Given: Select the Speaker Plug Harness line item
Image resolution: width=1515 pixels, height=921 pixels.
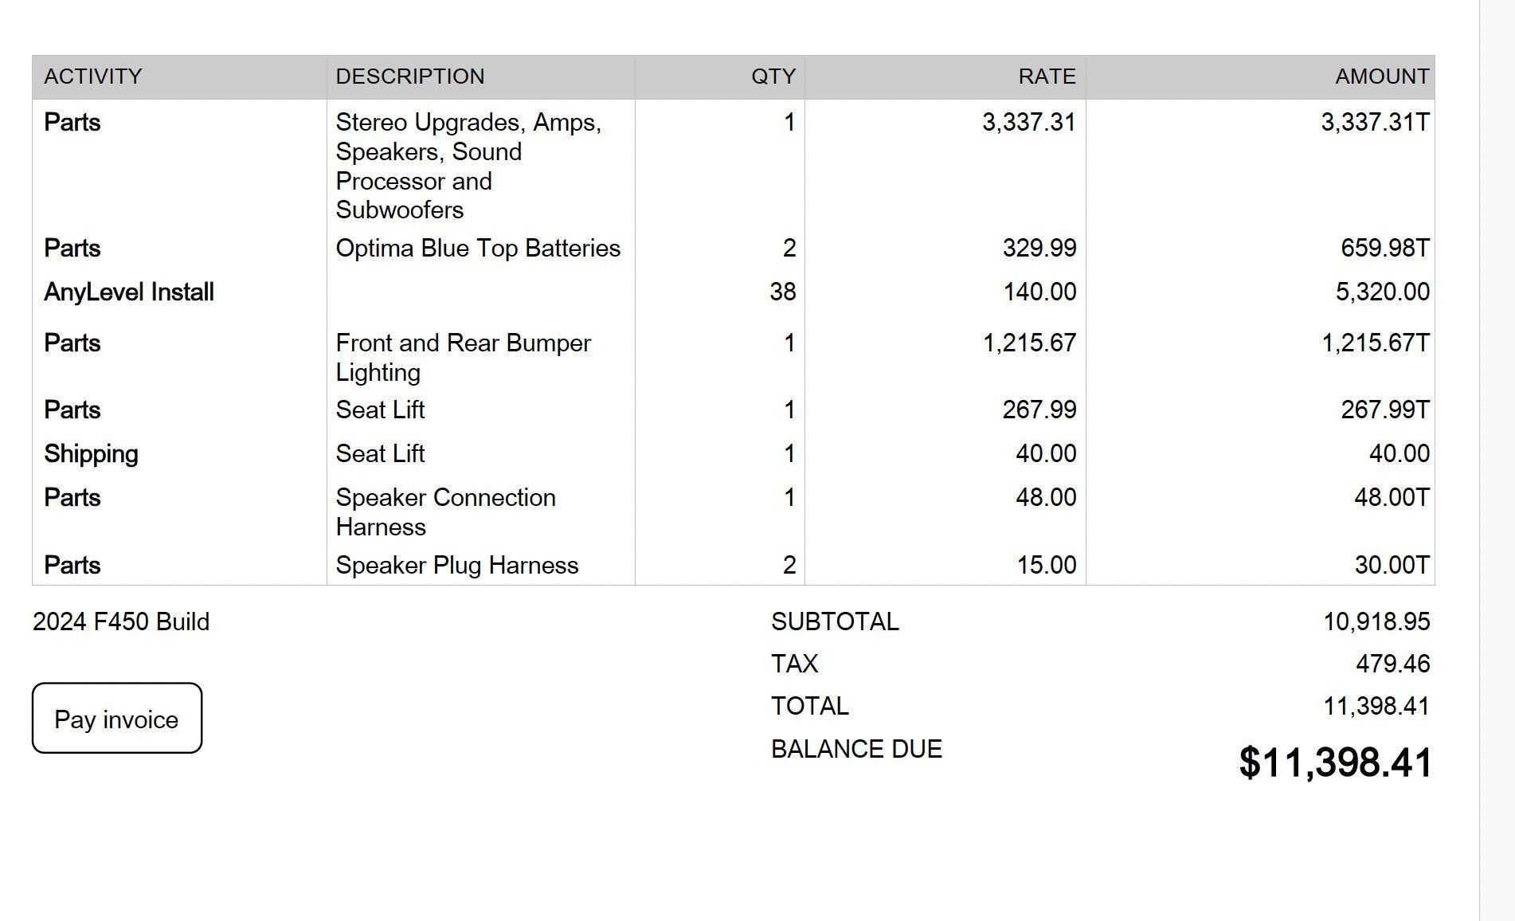Looking at the screenshot, I should coord(456,566).
